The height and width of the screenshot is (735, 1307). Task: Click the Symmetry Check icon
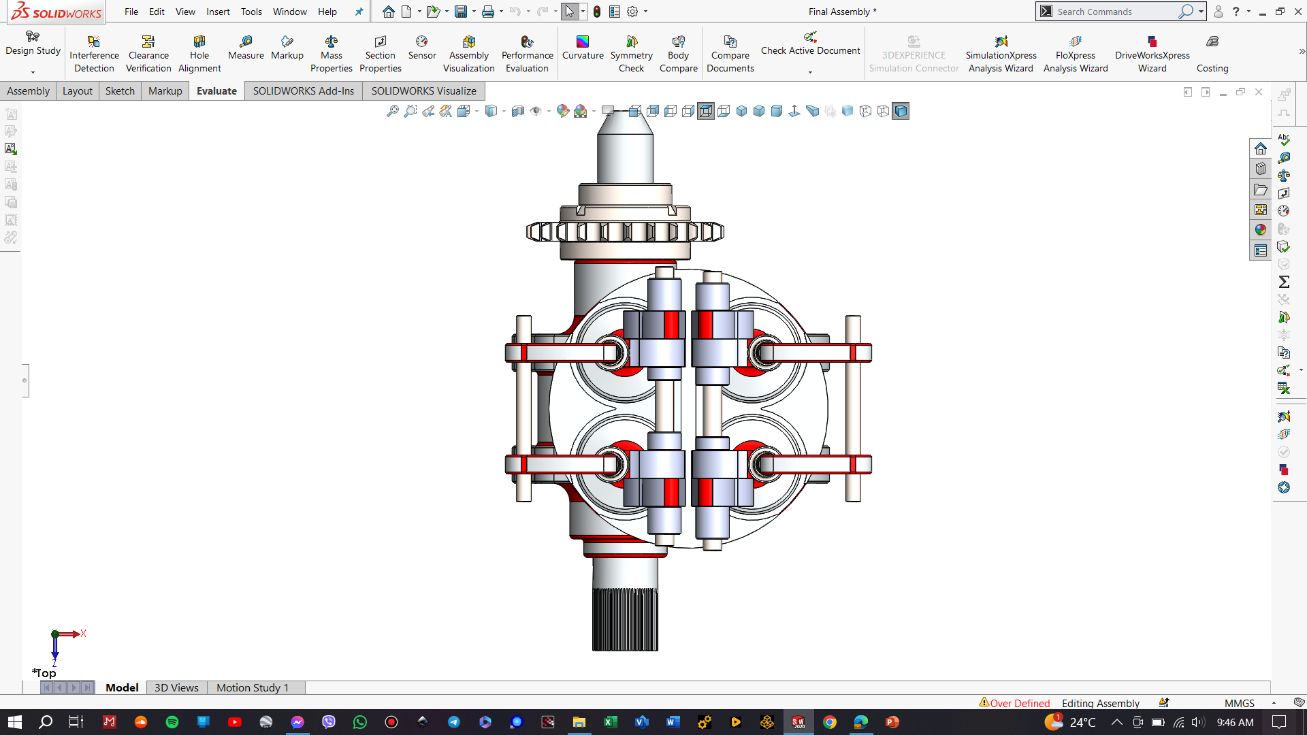point(632,53)
